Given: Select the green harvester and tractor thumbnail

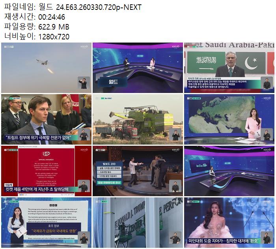Looking at the screenshot, I should pyautogui.click(x=138, y=119).
